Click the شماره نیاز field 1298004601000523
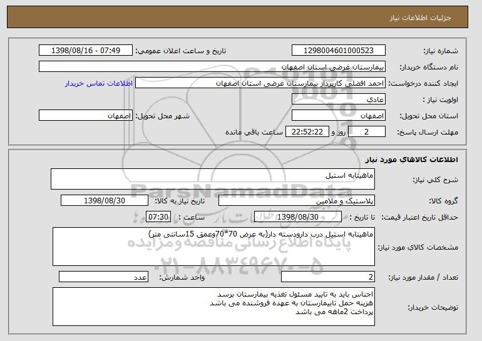The height and width of the screenshot is (341, 482). point(339,51)
